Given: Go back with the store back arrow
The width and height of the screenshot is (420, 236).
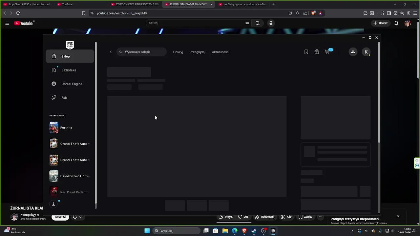Looking at the screenshot, I should (111, 52).
